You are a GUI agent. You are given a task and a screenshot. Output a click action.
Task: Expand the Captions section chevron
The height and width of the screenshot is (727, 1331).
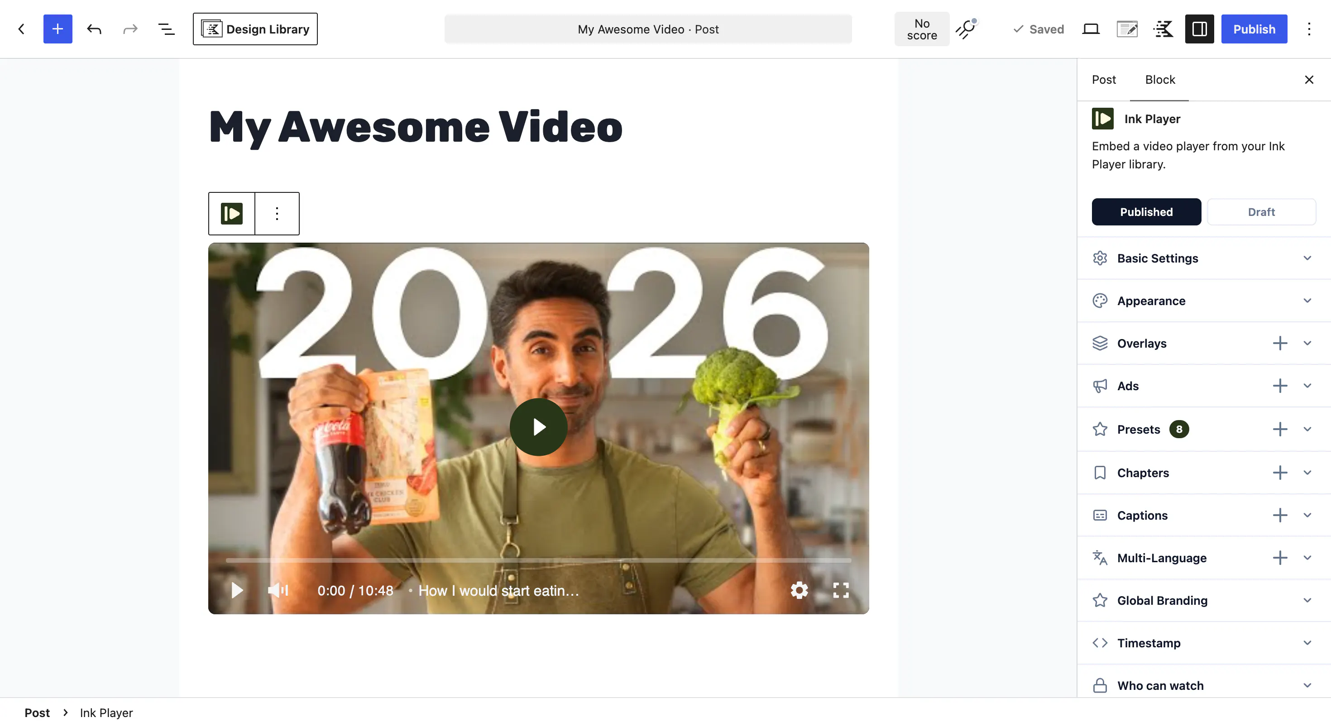pos(1307,515)
